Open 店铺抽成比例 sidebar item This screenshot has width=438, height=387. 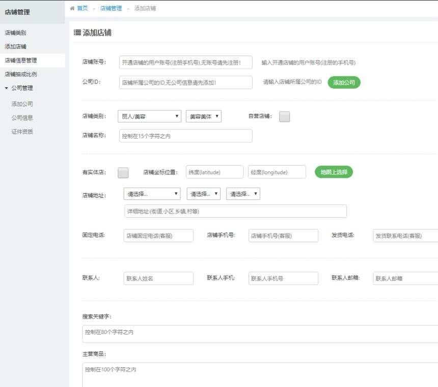point(21,74)
